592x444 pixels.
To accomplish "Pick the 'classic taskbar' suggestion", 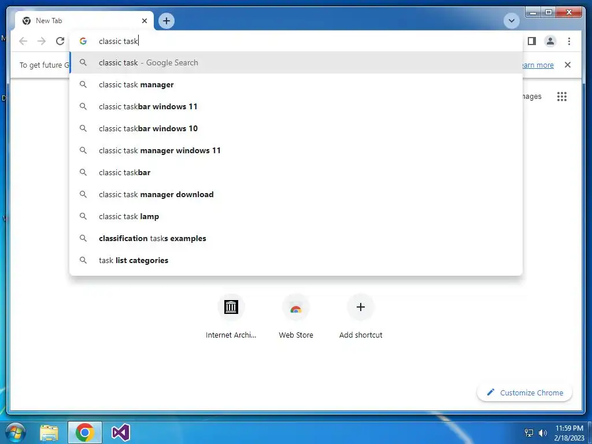I will (x=297, y=172).
